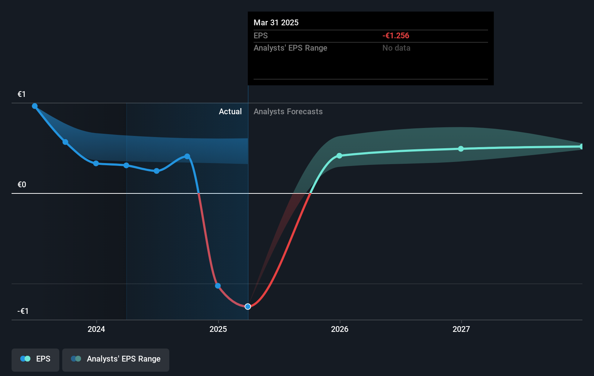Click the 'Actual' section label
Image resolution: width=594 pixels, height=376 pixels.
click(230, 111)
